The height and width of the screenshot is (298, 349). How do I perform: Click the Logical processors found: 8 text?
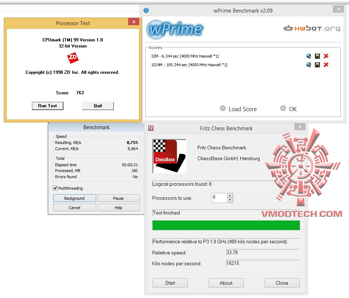(182, 184)
